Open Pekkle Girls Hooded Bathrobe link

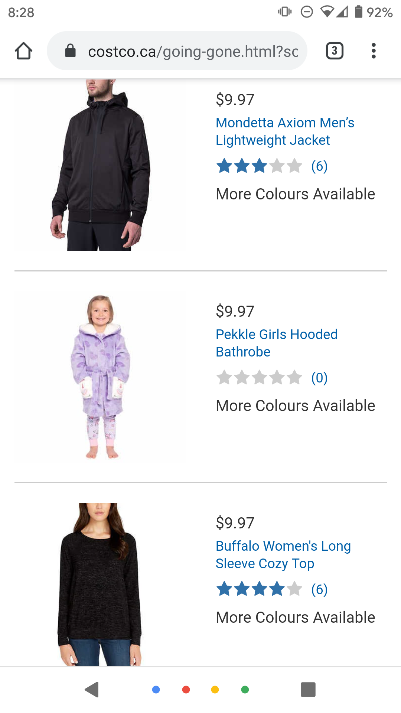277,343
